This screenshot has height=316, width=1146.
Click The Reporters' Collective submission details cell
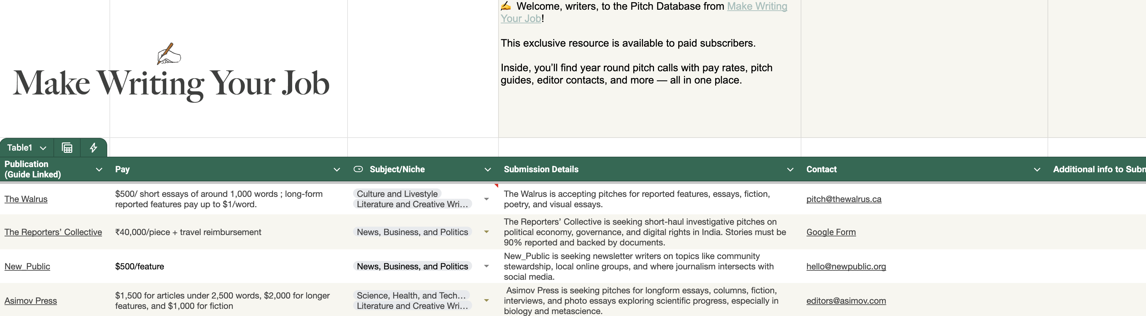point(649,232)
